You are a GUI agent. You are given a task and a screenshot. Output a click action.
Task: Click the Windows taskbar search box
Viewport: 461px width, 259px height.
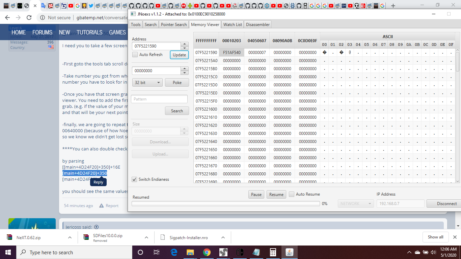(x=74, y=252)
